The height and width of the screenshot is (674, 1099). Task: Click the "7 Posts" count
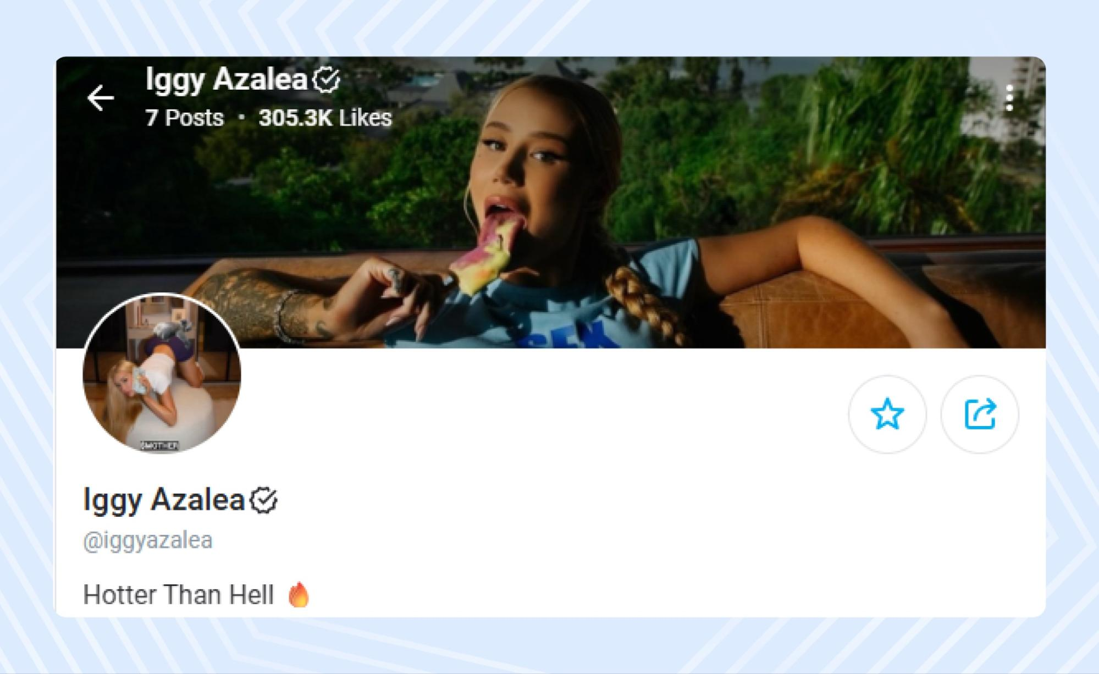click(x=185, y=118)
